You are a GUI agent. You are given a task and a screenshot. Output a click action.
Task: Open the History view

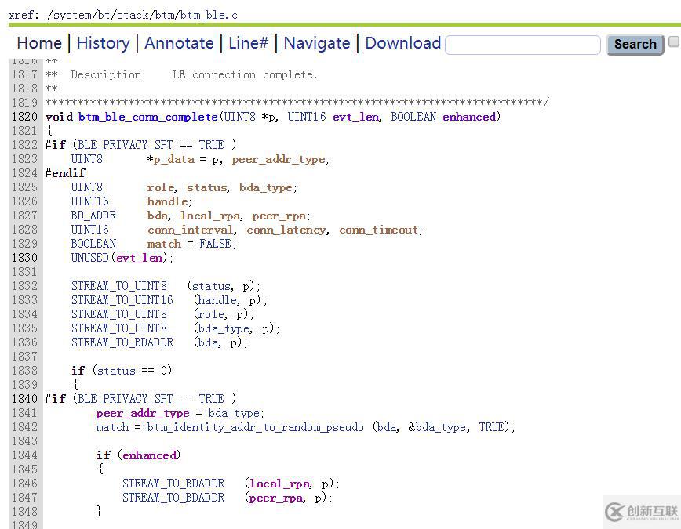pyautogui.click(x=104, y=43)
